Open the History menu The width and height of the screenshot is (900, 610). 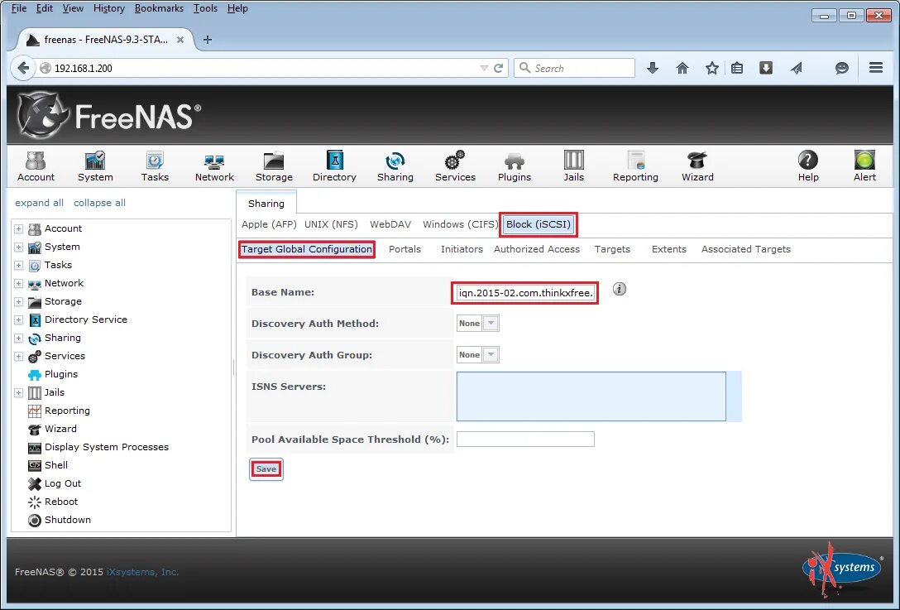pyautogui.click(x=109, y=8)
